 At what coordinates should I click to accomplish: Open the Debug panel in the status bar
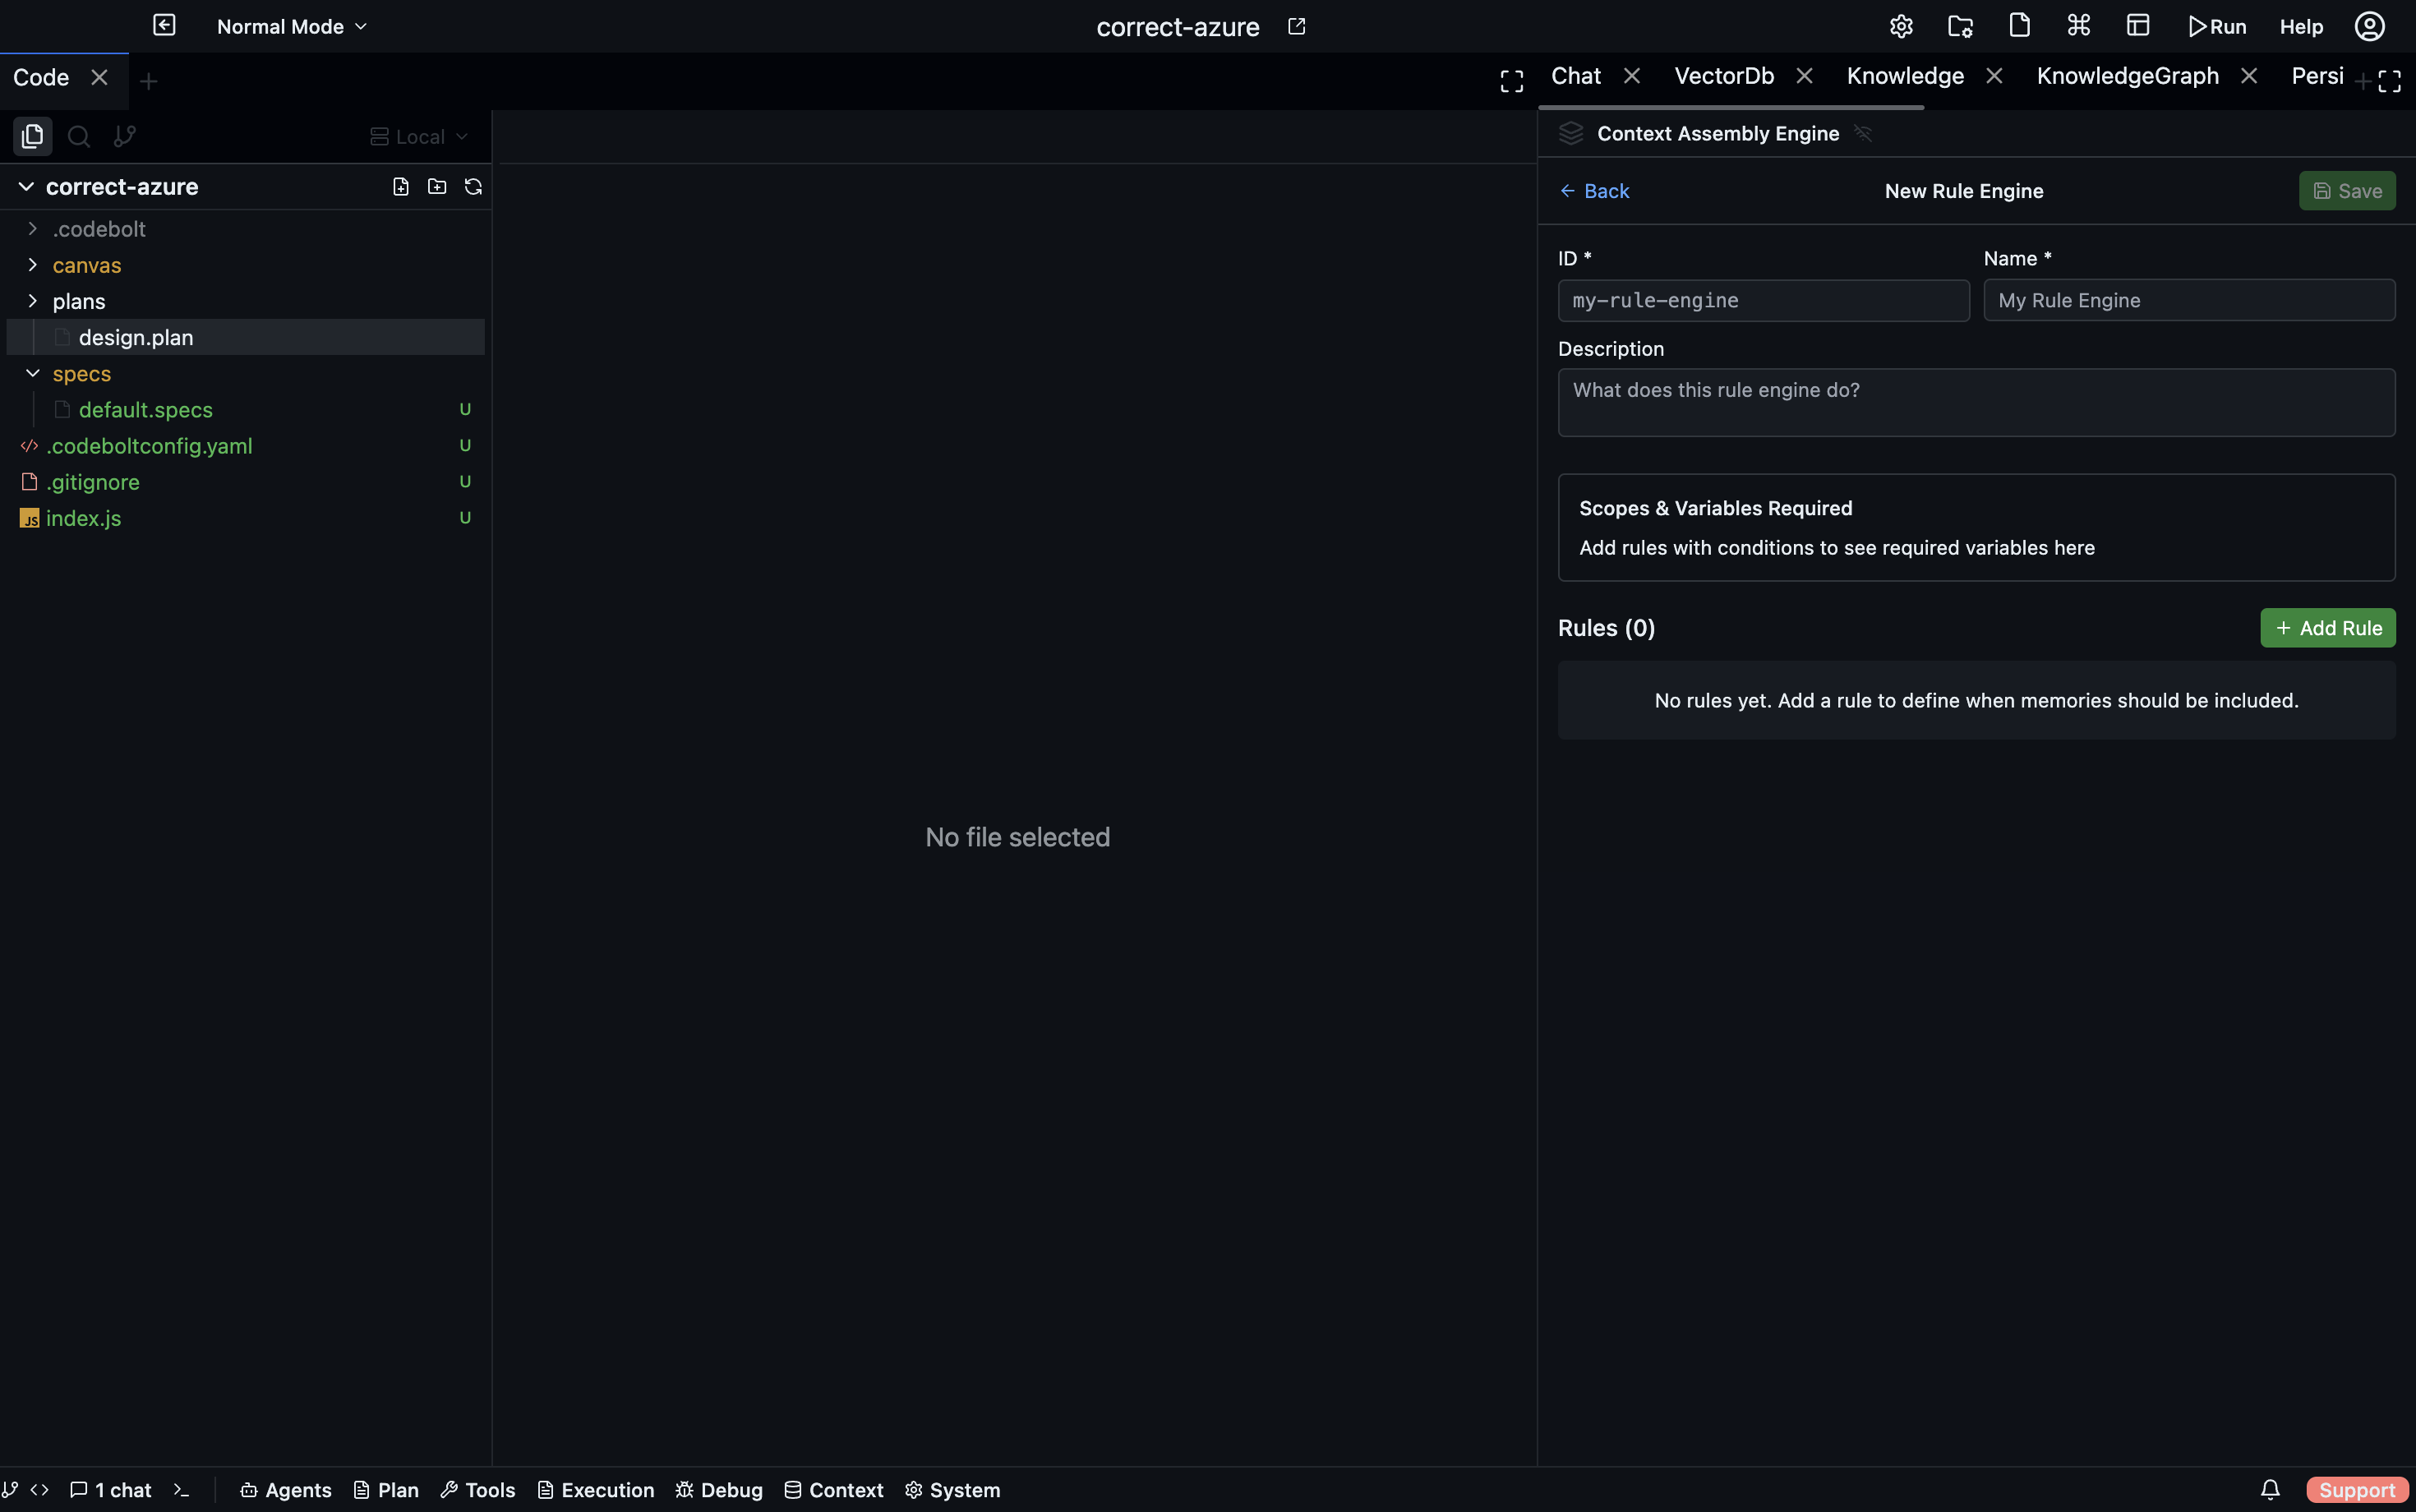[718, 1489]
